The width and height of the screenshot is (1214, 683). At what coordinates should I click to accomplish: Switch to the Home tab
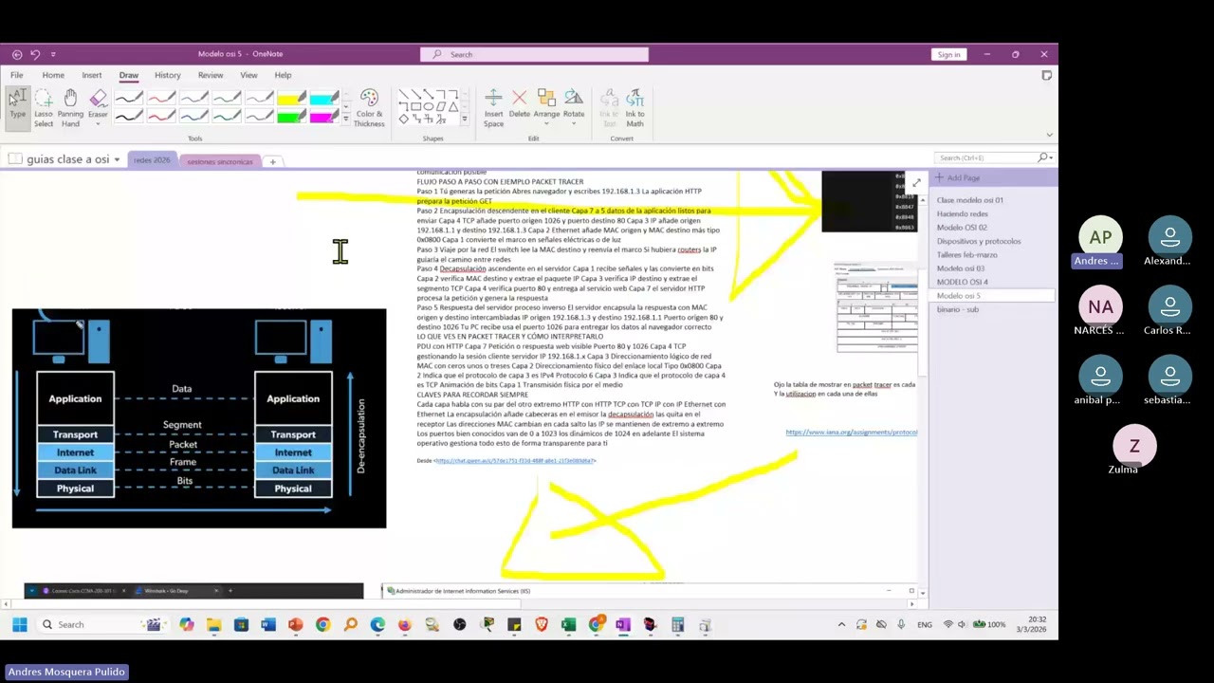coord(53,75)
